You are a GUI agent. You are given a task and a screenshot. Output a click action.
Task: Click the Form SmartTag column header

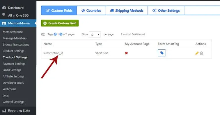[x=168, y=44]
